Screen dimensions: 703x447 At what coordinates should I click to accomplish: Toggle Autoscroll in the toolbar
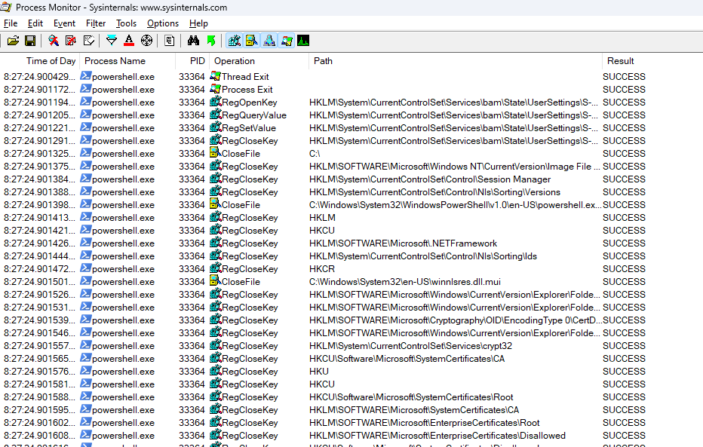(x=71, y=41)
